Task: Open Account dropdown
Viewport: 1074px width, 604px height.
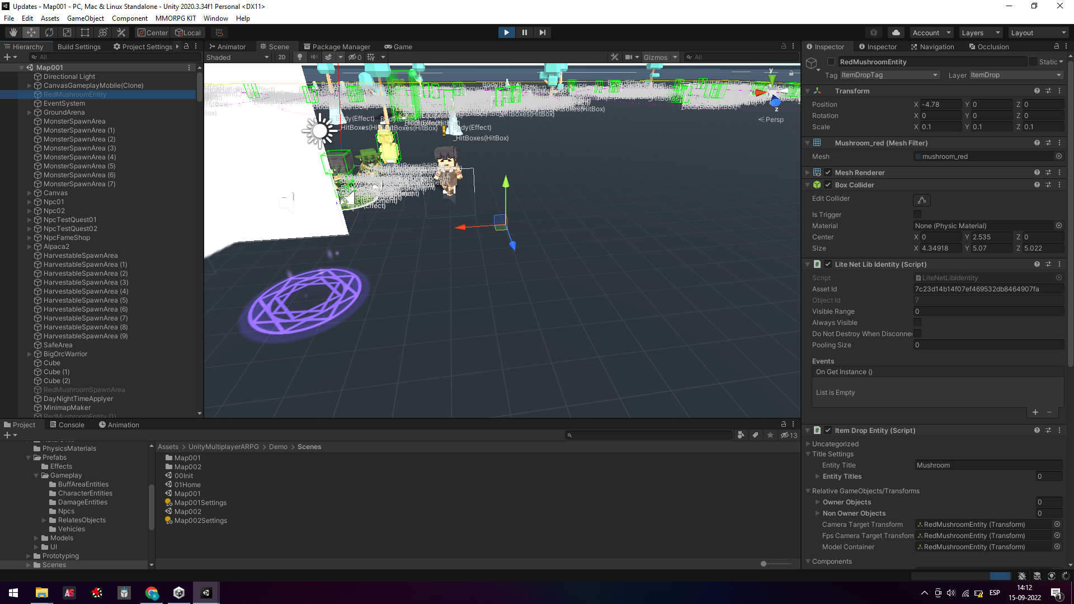Action: point(931,32)
